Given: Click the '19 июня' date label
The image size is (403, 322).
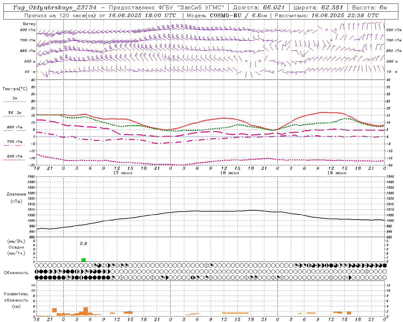Looking at the screenshot, I should click(337, 173).
